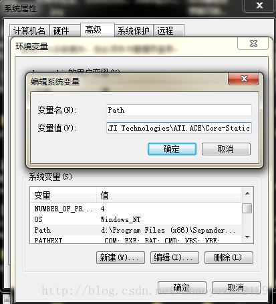Click into the 变量值 text field
Screen dimensions: 276x304
click(179, 128)
